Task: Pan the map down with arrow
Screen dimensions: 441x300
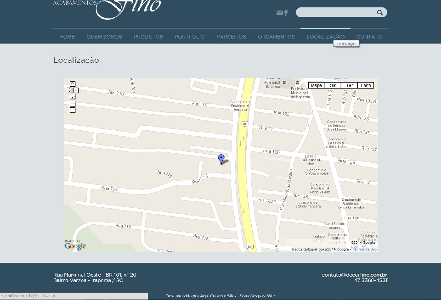Action: [73, 97]
